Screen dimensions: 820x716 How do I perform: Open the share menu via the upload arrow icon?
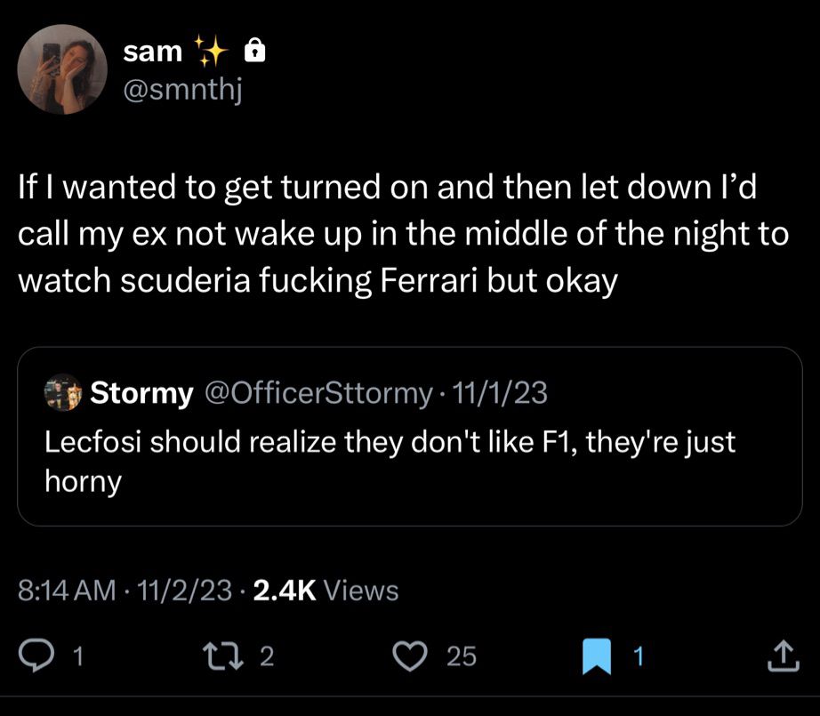point(778,656)
